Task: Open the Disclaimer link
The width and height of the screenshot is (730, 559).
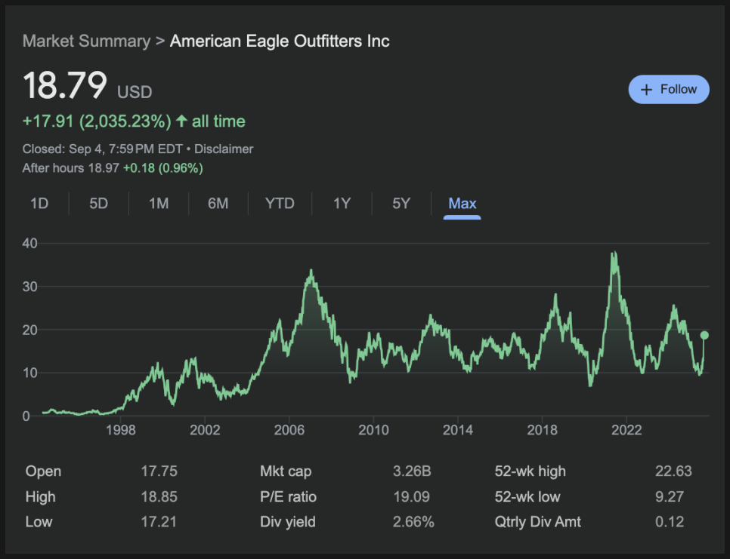Action: (x=224, y=149)
